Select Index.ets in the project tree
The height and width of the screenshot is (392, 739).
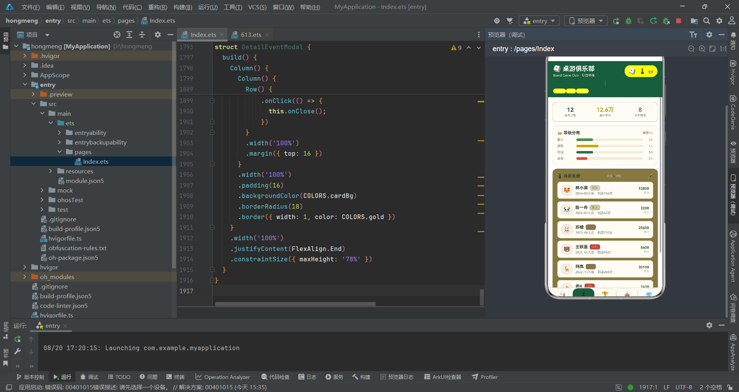(x=95, y=161)
